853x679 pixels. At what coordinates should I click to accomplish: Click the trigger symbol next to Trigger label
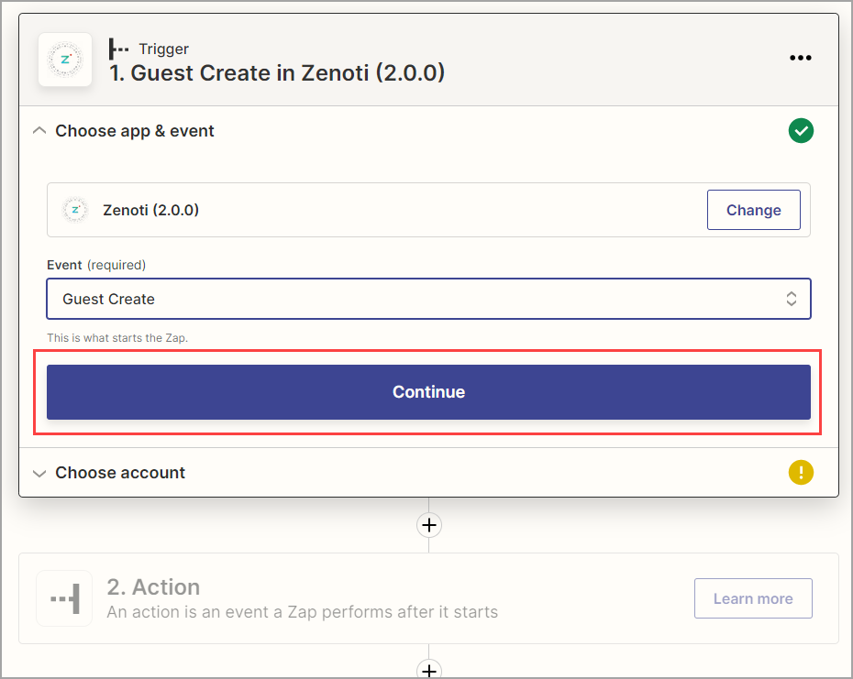point(118,49)
